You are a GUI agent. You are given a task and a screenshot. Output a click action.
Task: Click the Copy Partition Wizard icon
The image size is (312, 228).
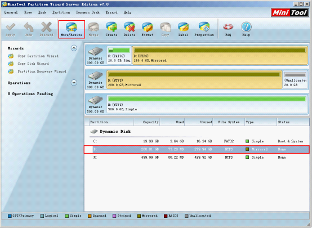tap(11, 56)
